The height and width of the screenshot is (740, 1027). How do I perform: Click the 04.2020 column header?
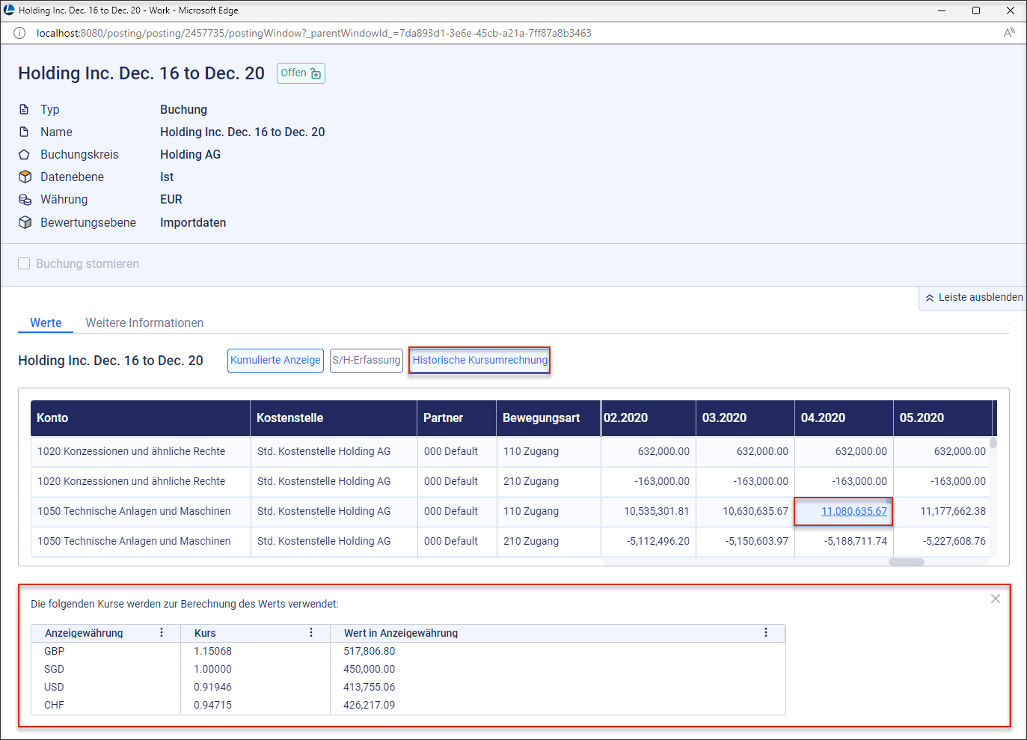[x=844, y=418]
